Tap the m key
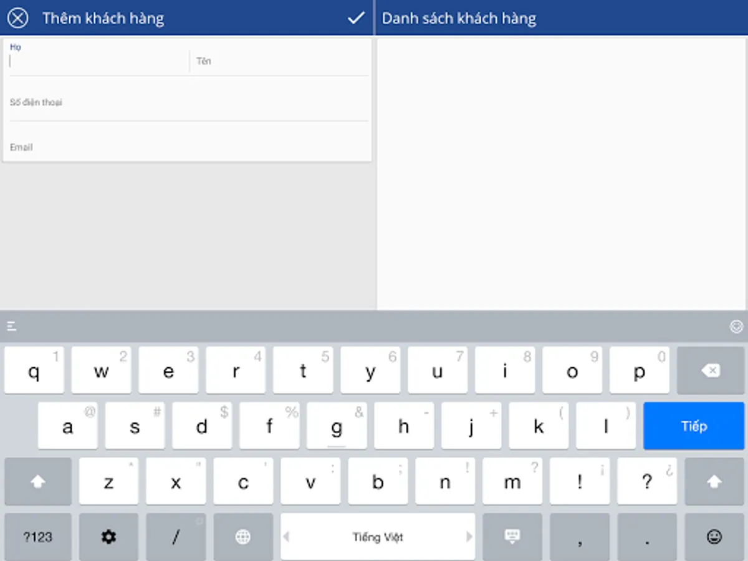 (512, 481)
